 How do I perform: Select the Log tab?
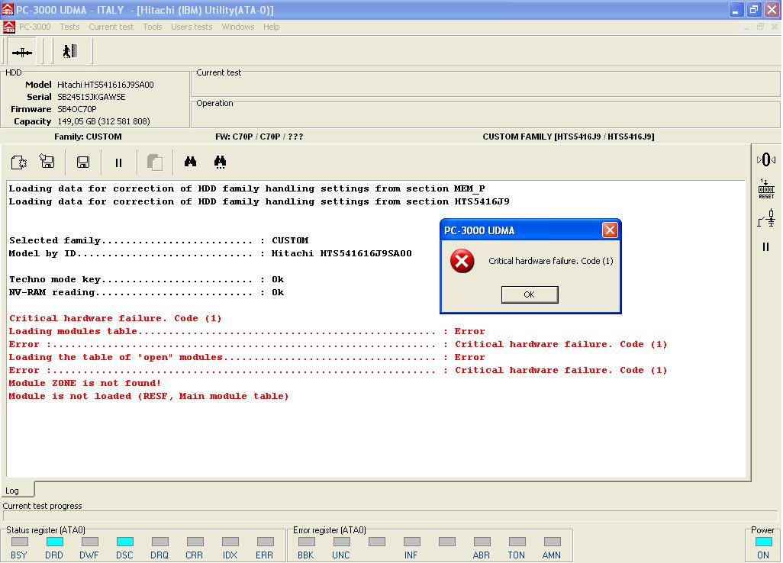[18, 490]
